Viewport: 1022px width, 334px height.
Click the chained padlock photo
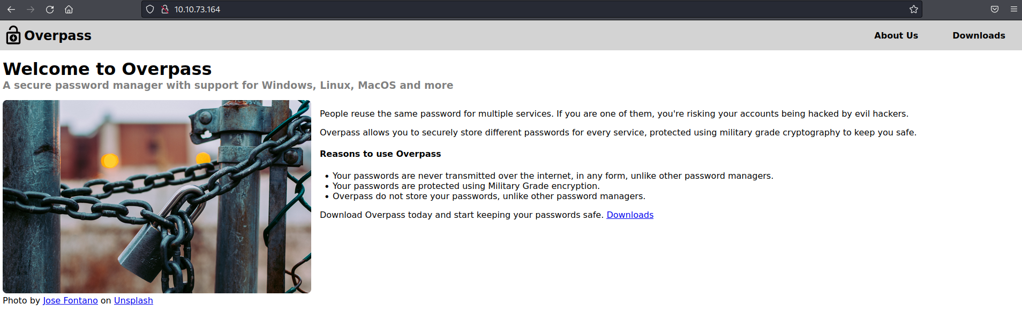tap(156, 196)
